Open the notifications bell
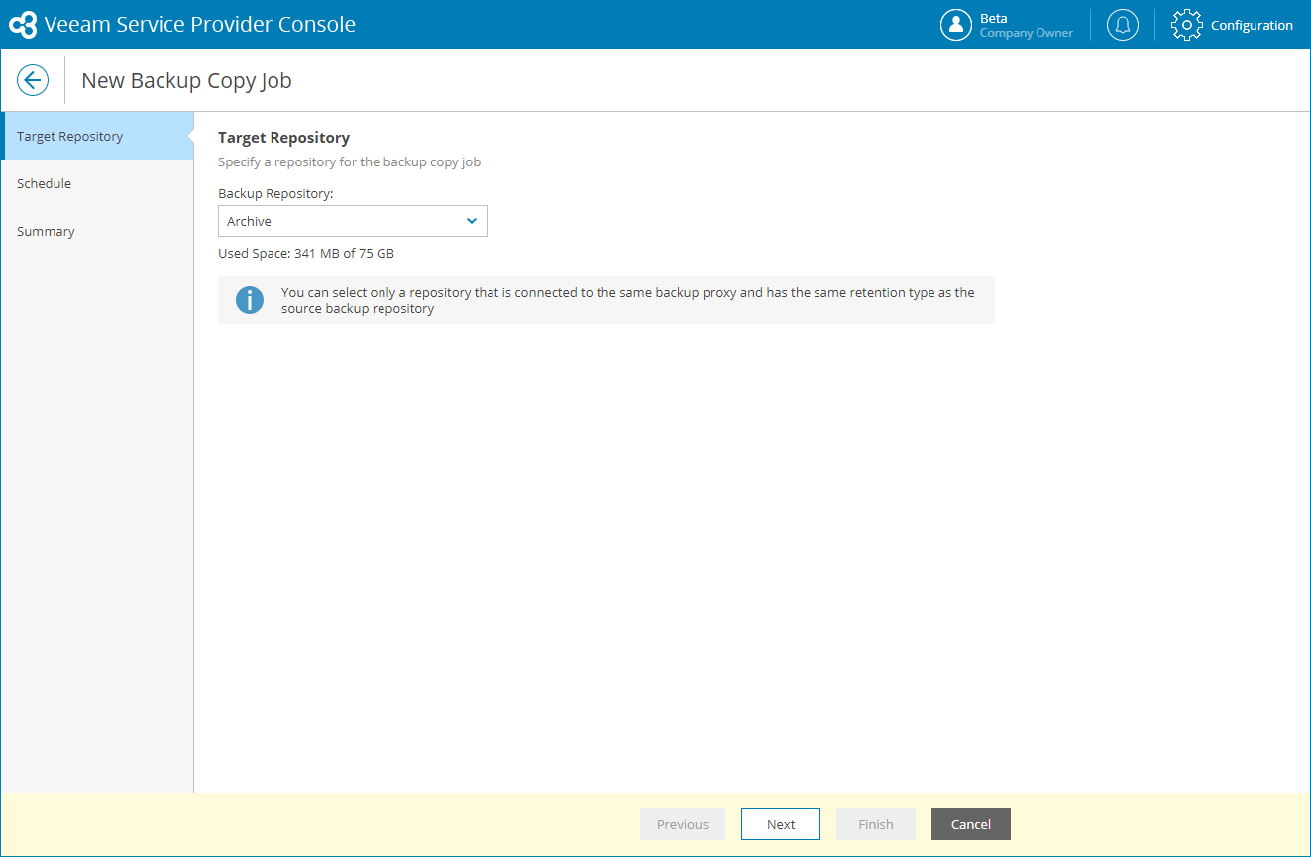 (x=1123, y=25)
